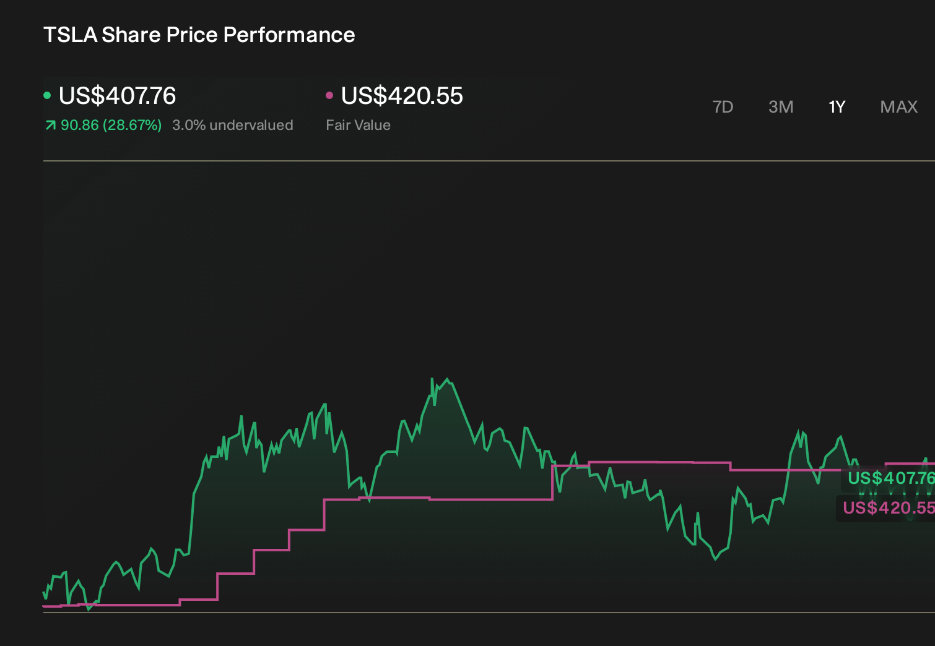935x646 pixels.
Task: Click the green up-arrow gain icon
Action: point(50,126)
